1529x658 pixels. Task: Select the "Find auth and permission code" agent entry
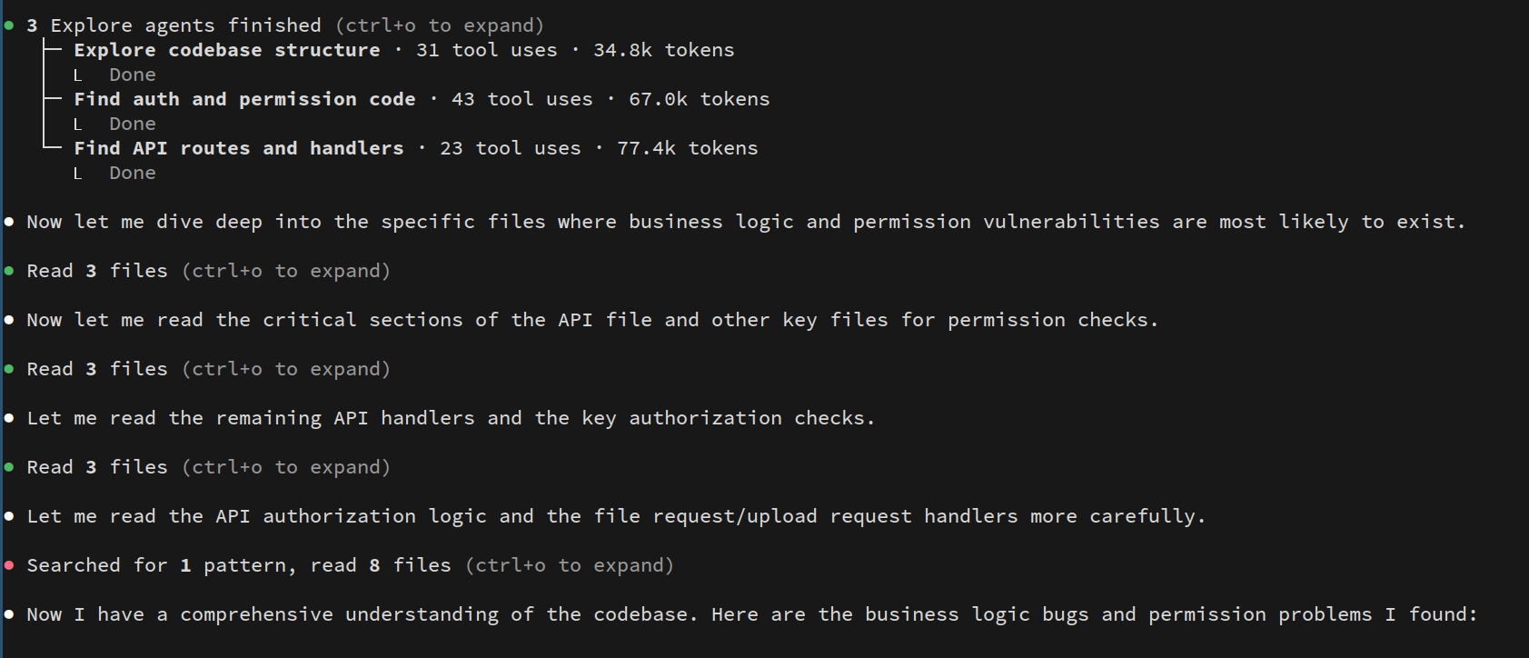[244, 99]
